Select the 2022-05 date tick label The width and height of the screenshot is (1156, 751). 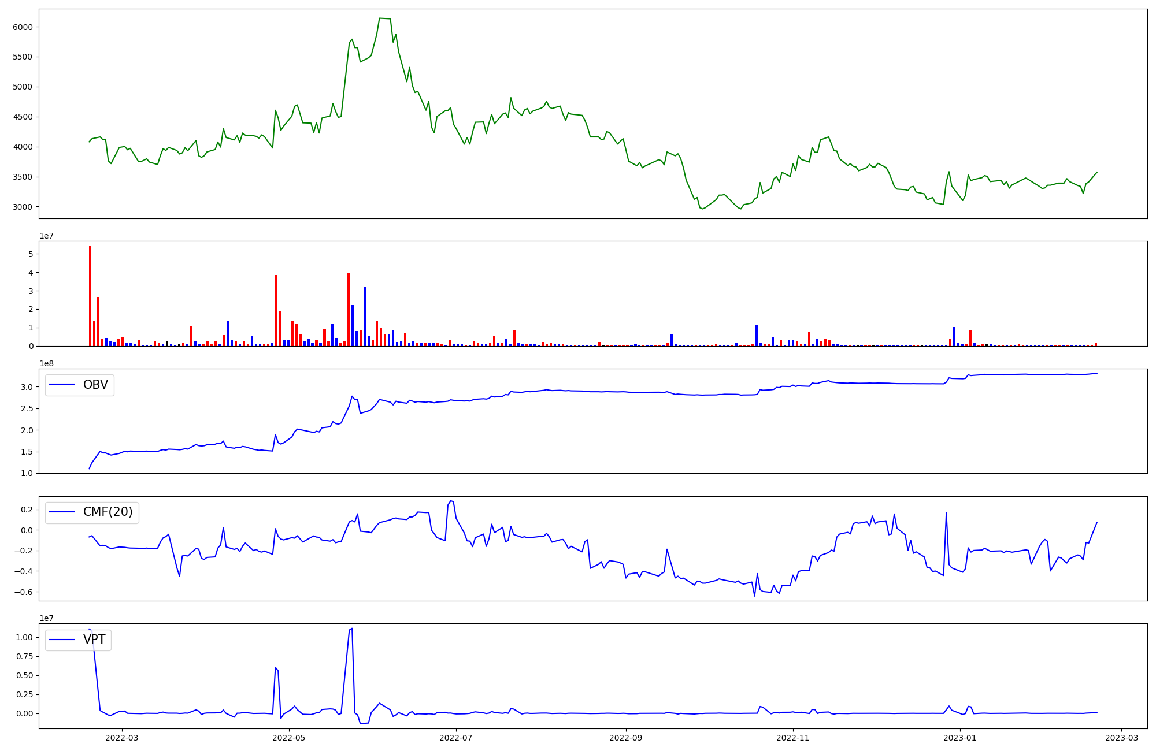click(x=288, y=738)
